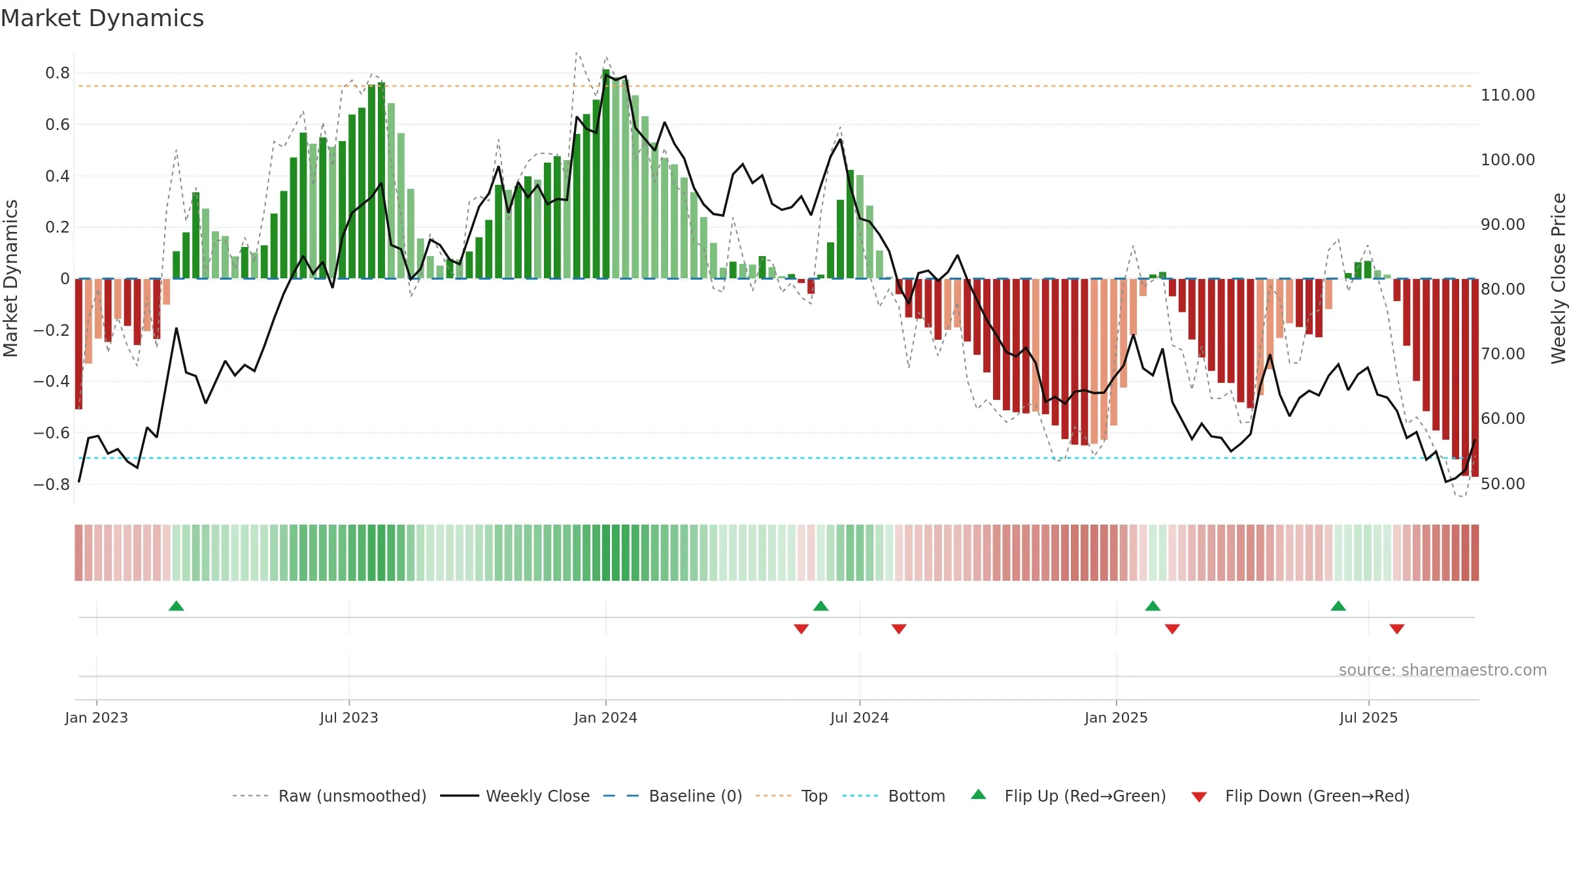Click the green flip-up marker after Jan 2025
Screen dimensions: 1569x882
point(1153,606)
